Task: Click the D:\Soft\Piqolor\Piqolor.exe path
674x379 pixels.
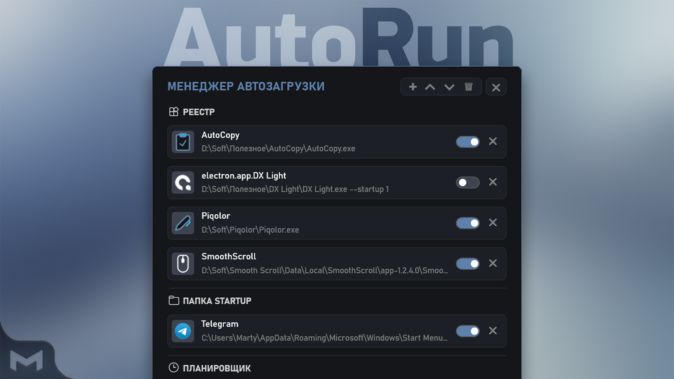Action: (x=250, y=230)
